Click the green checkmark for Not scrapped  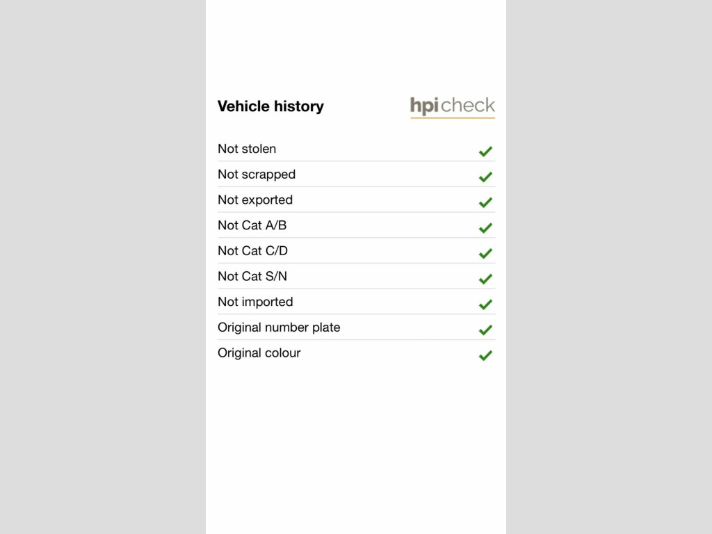pos(485,177)
